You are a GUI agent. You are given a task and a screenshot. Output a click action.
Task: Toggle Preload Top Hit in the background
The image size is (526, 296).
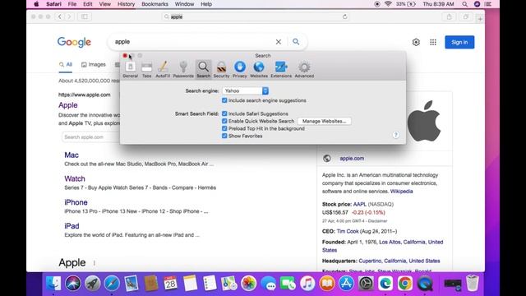coord(224,128)
